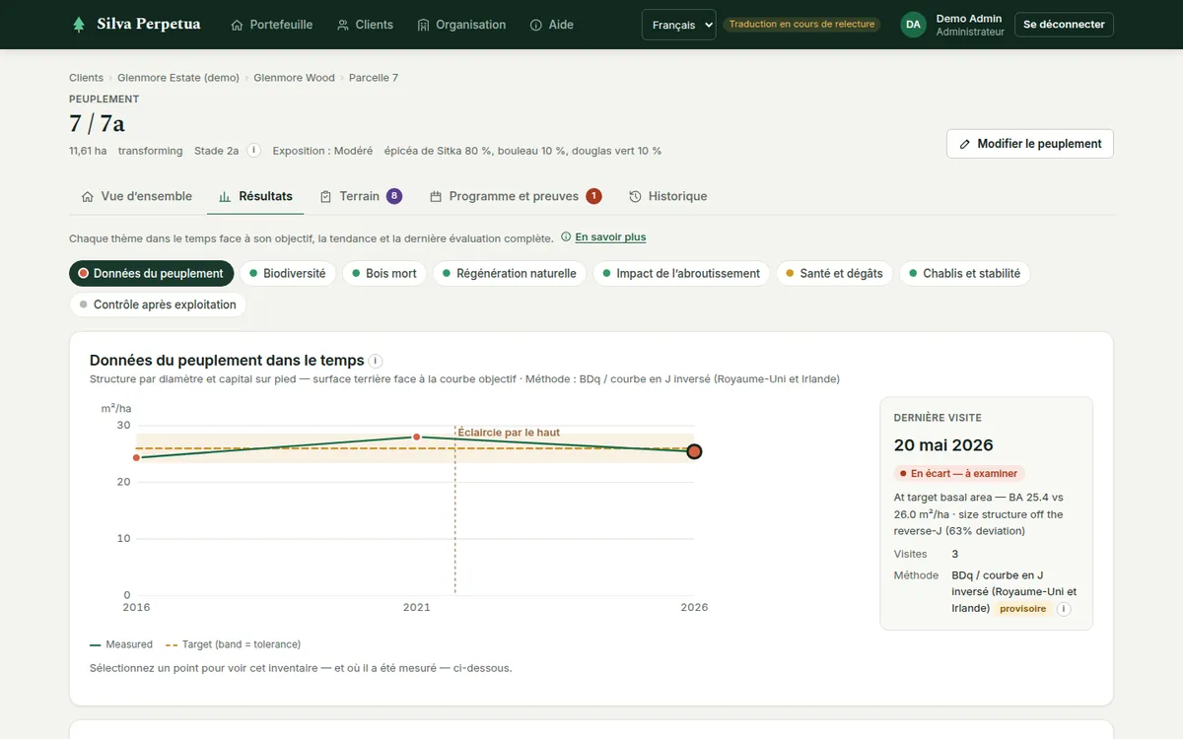Screen dimensions: 1183x739
Task: Click the Éclaircie par le haut marker label
Action: 509,433
